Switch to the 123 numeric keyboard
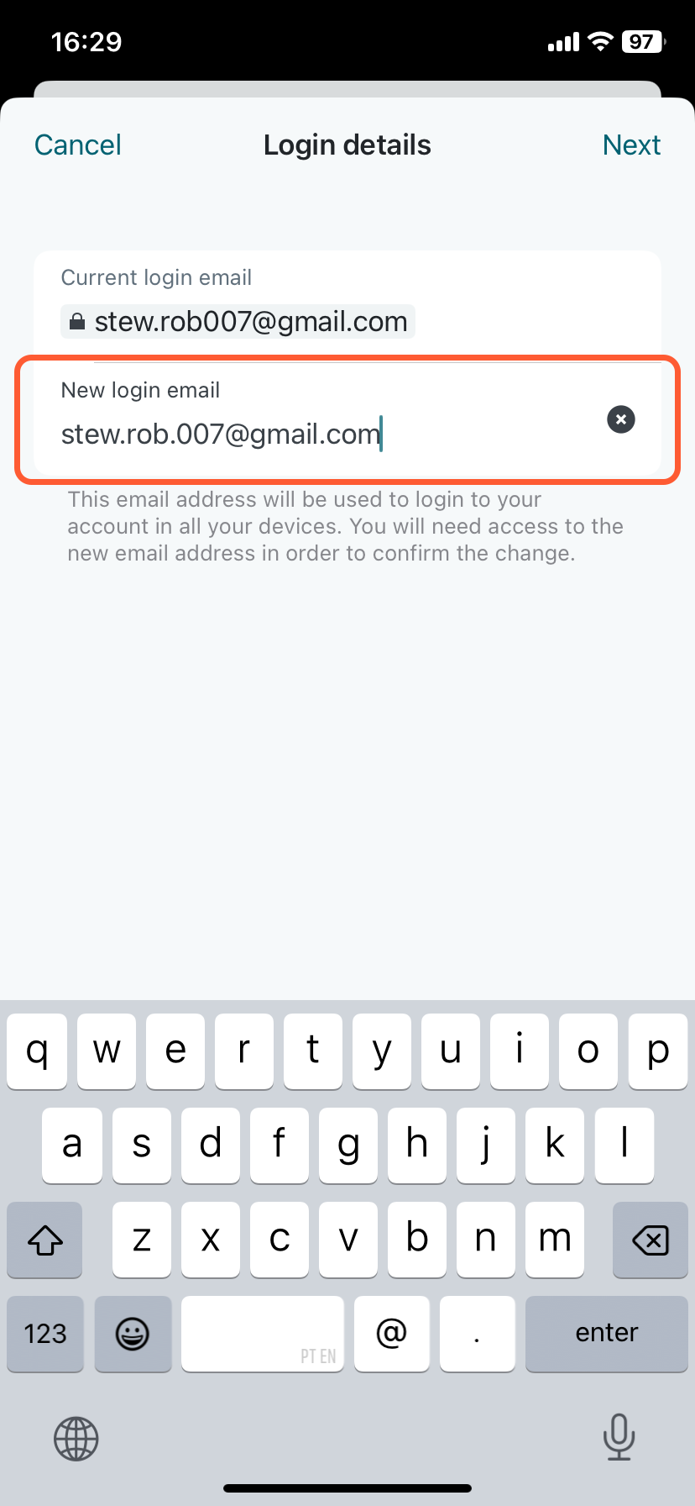 [45, 1334]
